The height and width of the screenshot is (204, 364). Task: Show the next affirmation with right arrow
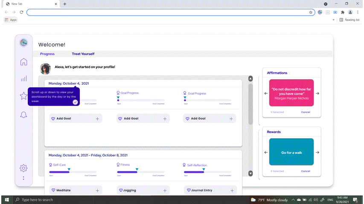click(x=317, y=93)
